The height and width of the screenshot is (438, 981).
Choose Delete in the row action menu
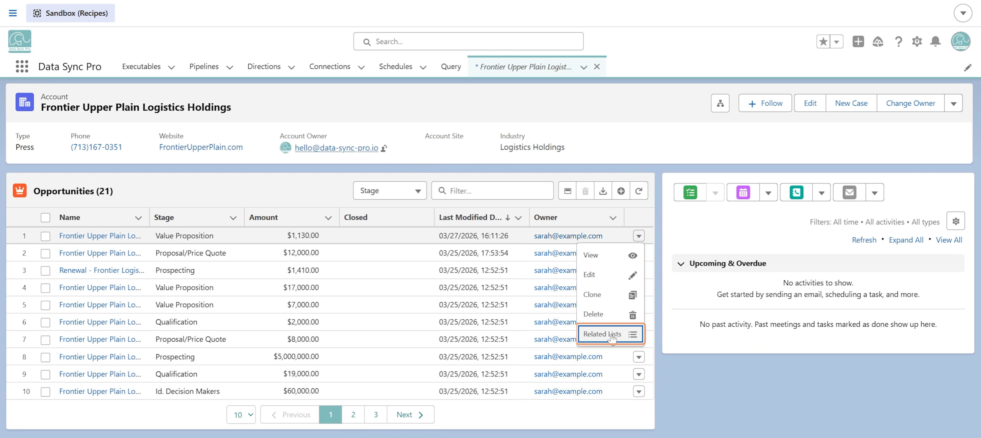[x=610, y=314]
